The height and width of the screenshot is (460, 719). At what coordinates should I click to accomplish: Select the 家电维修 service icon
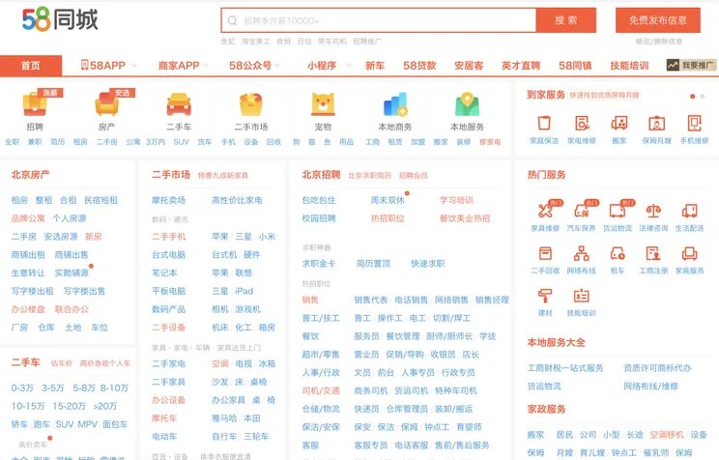[x=582, y=123]
